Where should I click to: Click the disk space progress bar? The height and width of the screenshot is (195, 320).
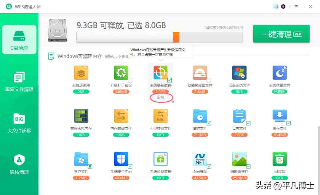160,37
